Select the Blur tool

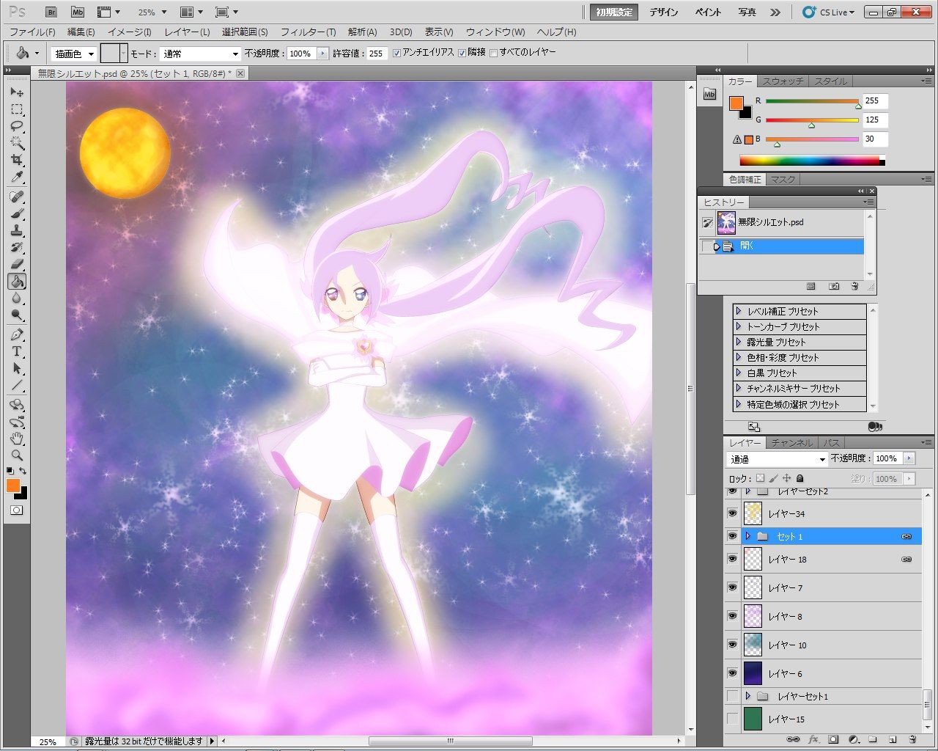coord(17,298)
